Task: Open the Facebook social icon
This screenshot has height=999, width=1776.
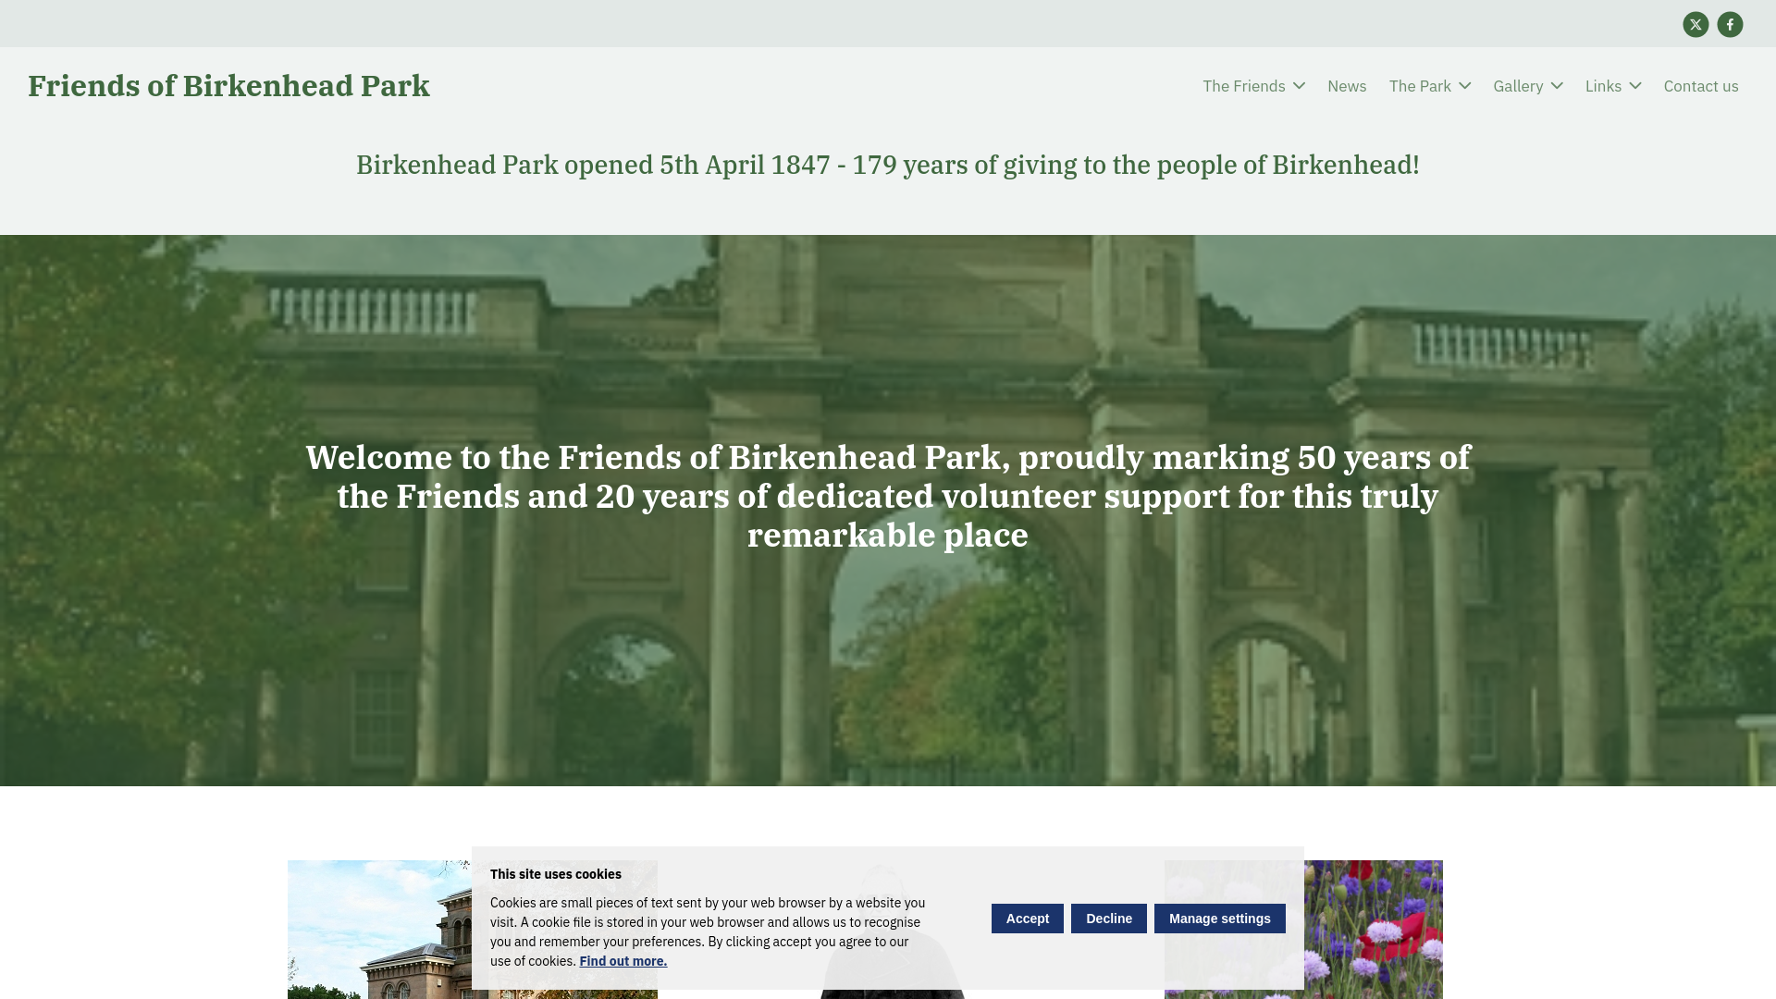Action: click(x=1730, y=25)
